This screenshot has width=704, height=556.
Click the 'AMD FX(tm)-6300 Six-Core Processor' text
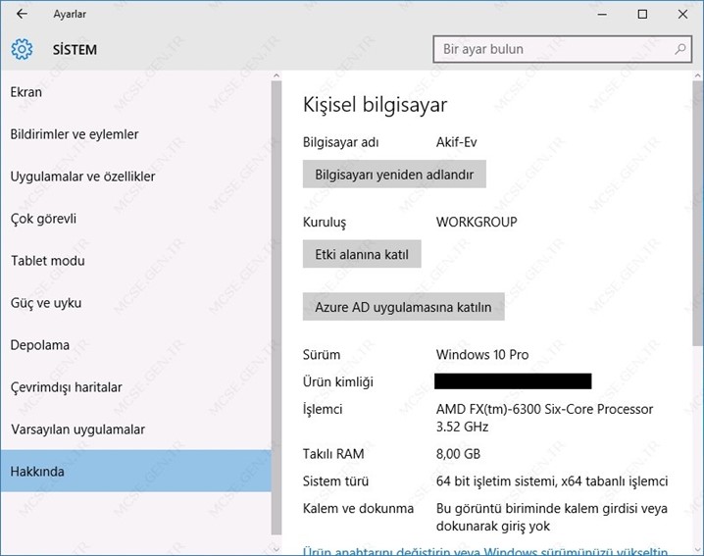pyautogui.click(x=544, y=409)
